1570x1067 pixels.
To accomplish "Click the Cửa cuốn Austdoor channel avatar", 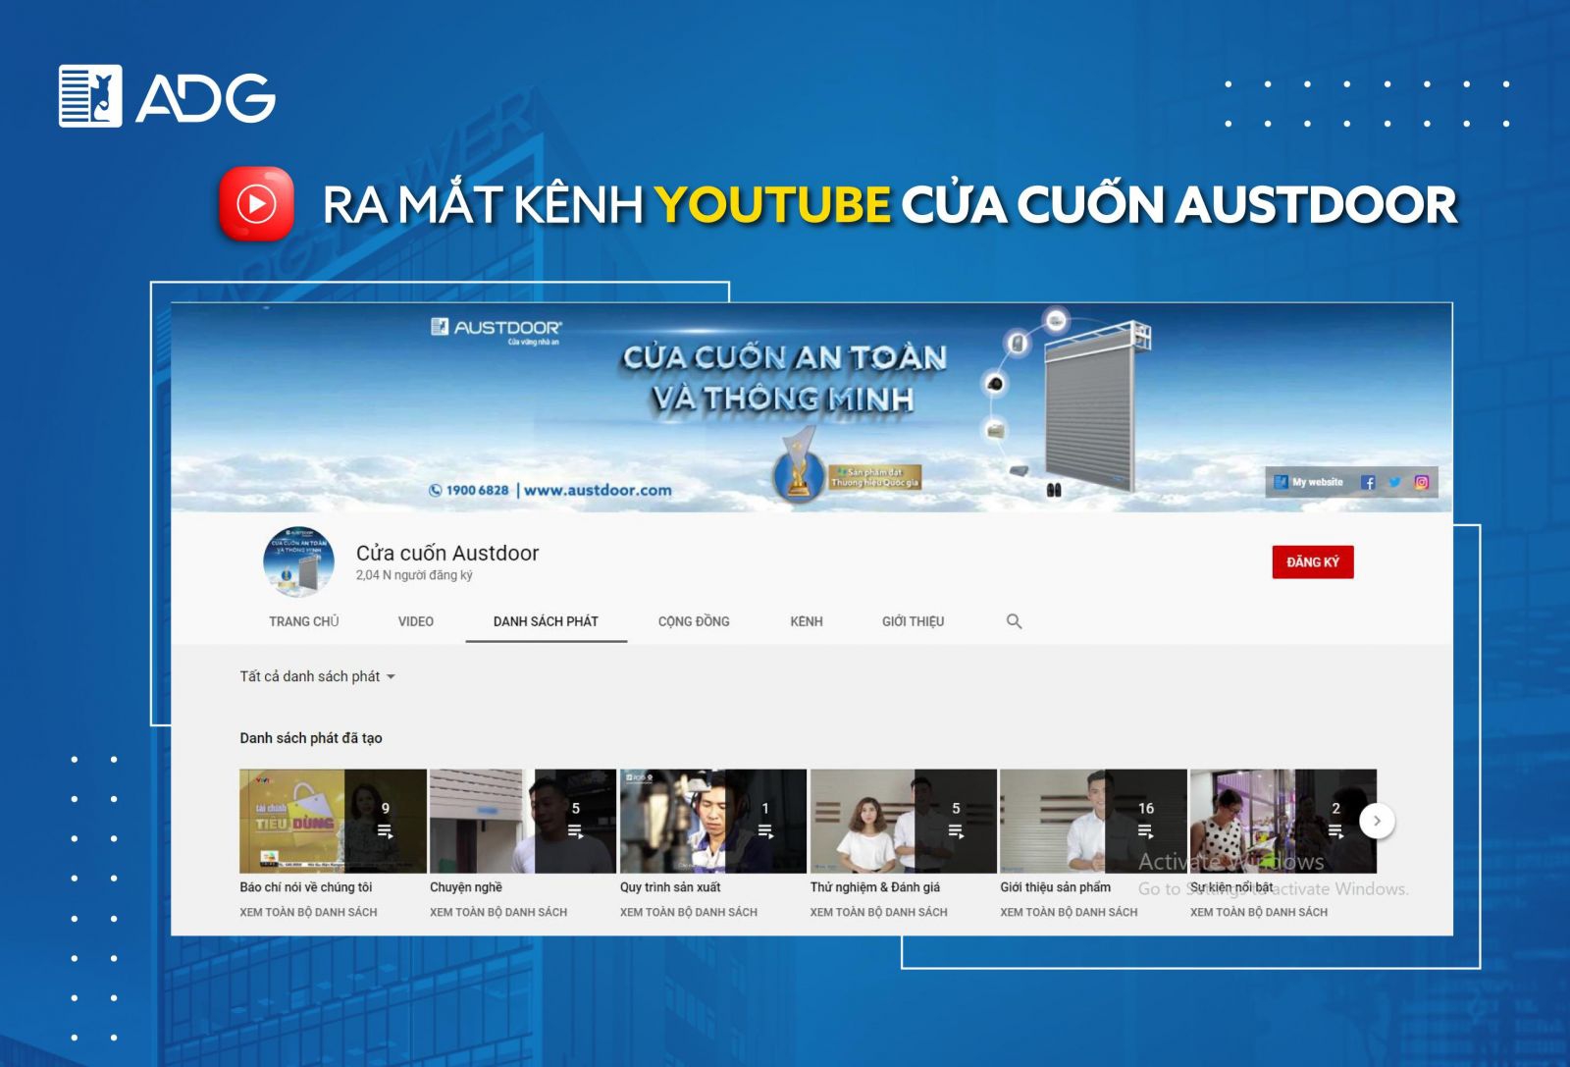I will click(x=298, y=562).
